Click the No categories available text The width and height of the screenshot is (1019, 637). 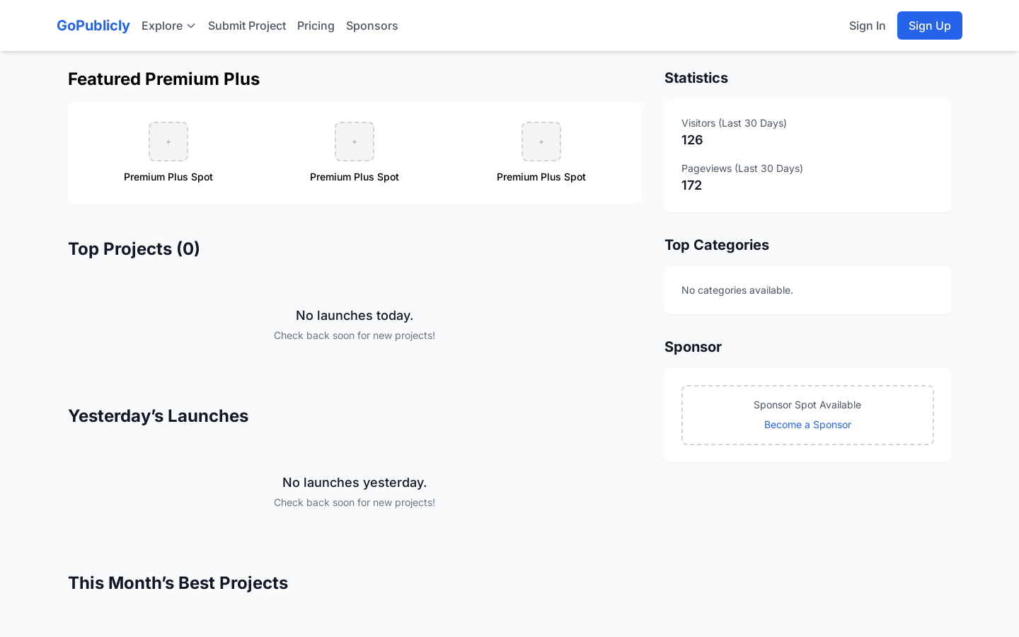[x=737, y=290]
